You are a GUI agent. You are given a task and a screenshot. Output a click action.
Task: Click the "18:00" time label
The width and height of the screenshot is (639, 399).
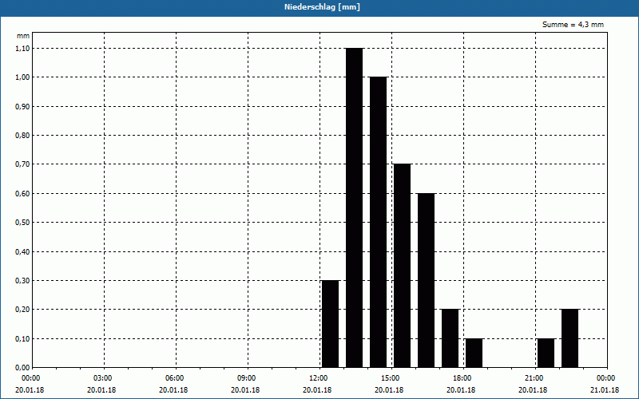463,378
